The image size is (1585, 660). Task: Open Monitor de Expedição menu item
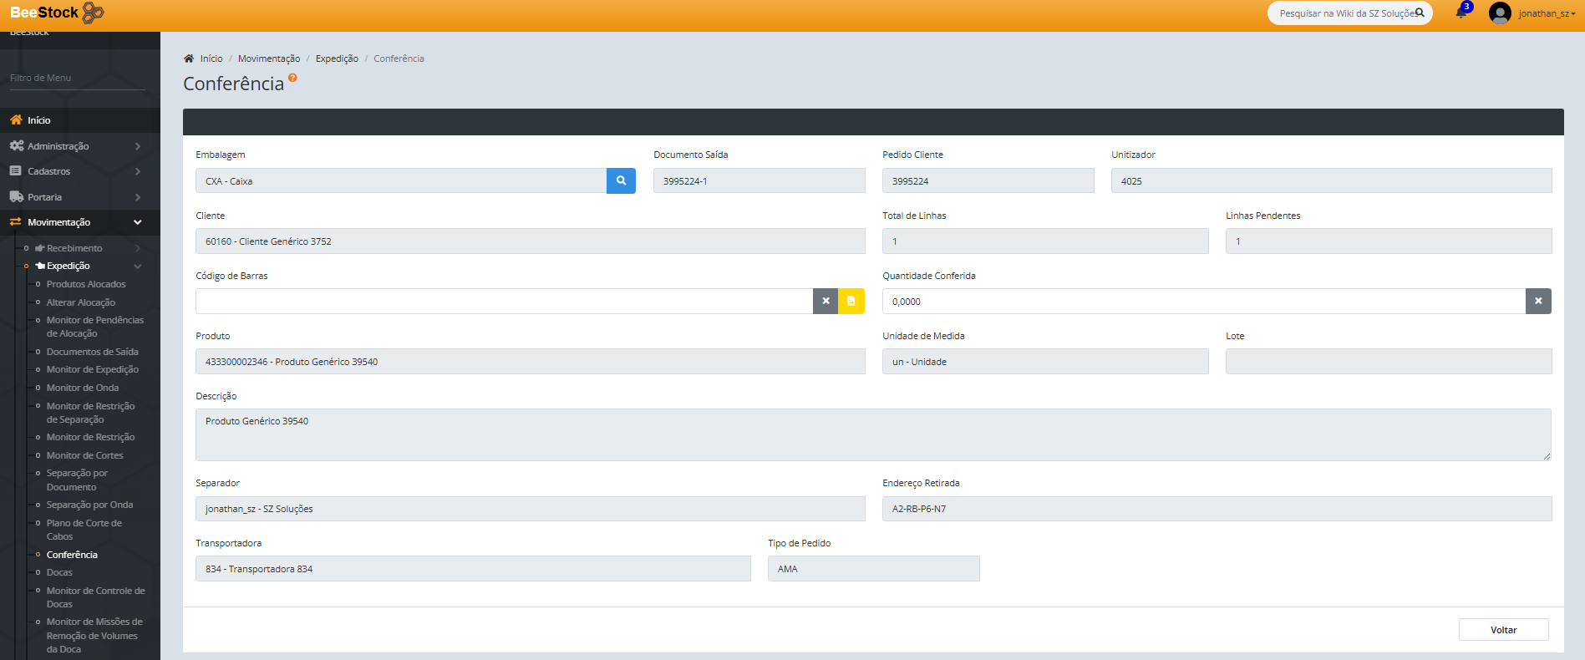(92, 369)
